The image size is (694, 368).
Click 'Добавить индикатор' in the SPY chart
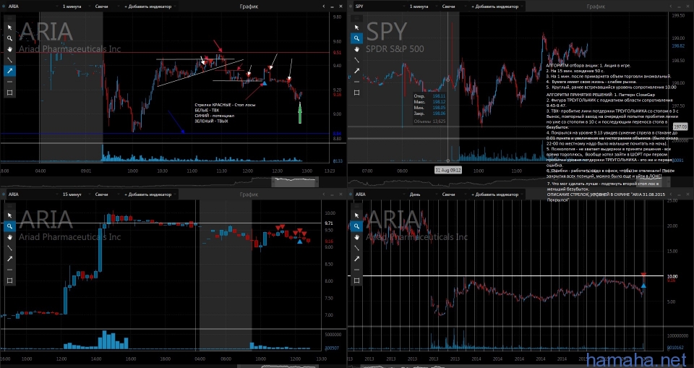[x=496, y=7]
